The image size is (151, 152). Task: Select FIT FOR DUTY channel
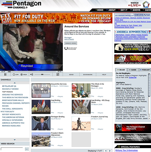8,111
